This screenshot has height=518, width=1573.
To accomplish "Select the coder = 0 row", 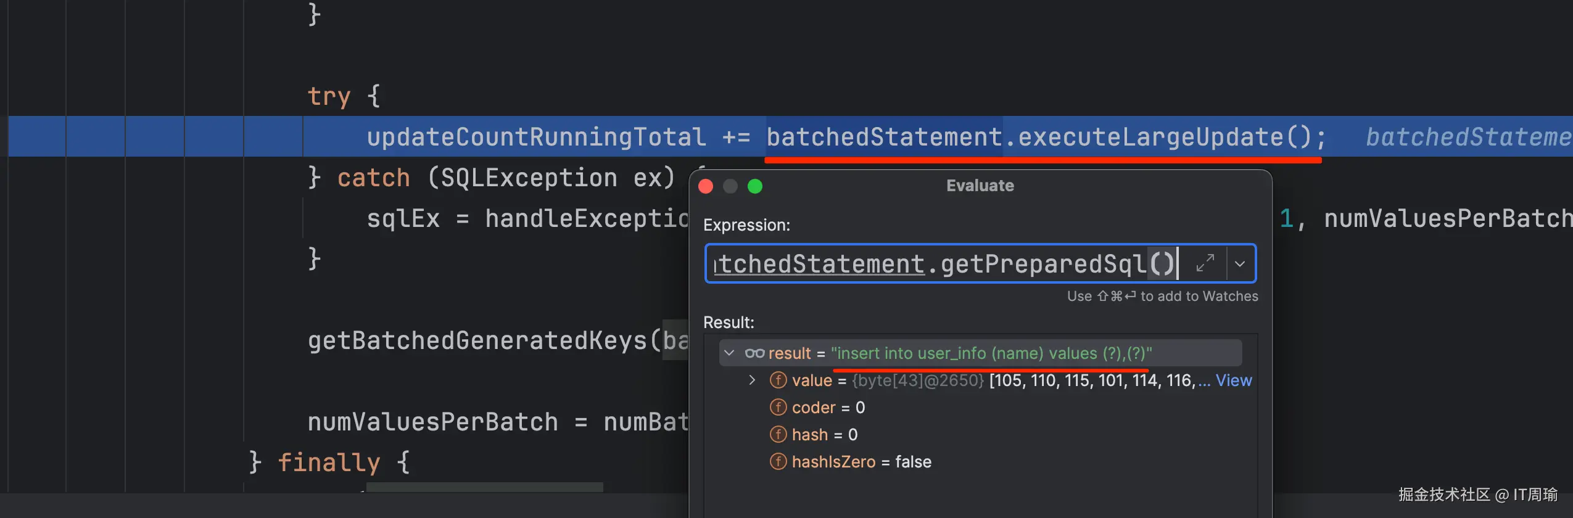I will [828, 408].
